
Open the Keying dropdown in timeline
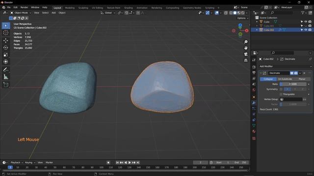point(30,162)
